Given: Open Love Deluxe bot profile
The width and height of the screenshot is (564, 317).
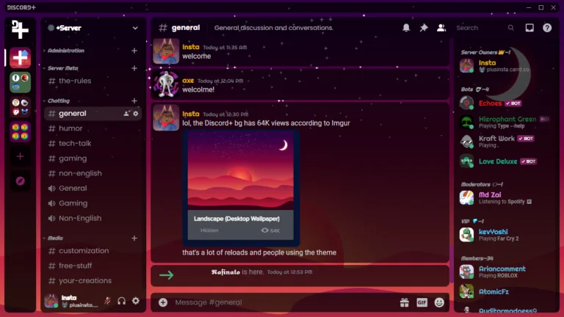Looking at the screenshot, I should [505, 161].
